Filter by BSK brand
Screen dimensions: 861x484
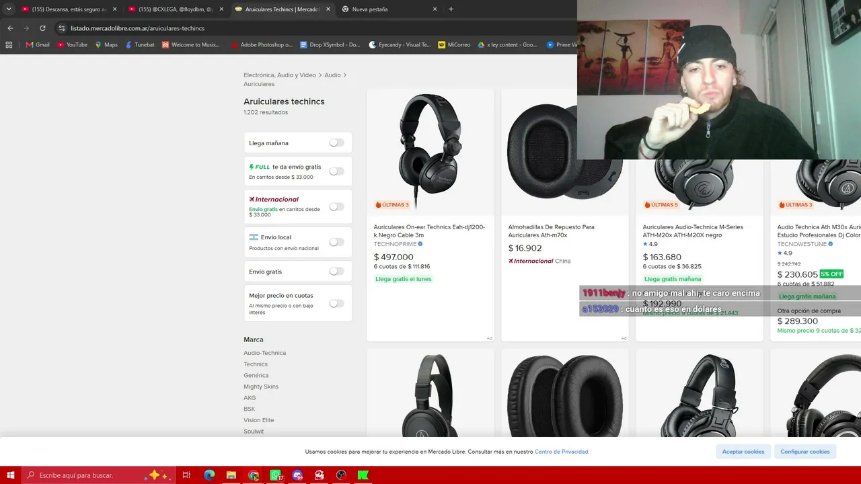(x=249, y=409)
